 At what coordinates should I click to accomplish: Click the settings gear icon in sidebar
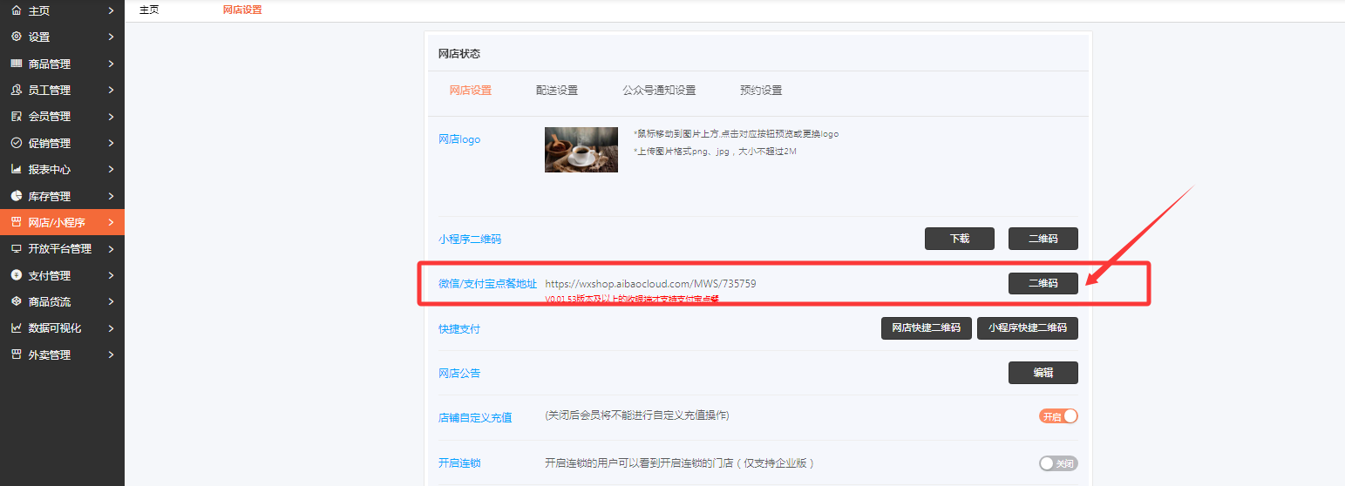[x=16, y=37]
